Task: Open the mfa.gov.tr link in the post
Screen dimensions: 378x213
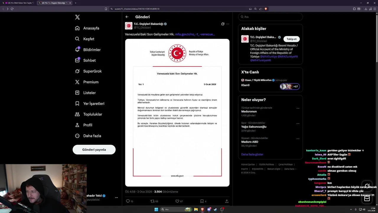Action: 195,34
